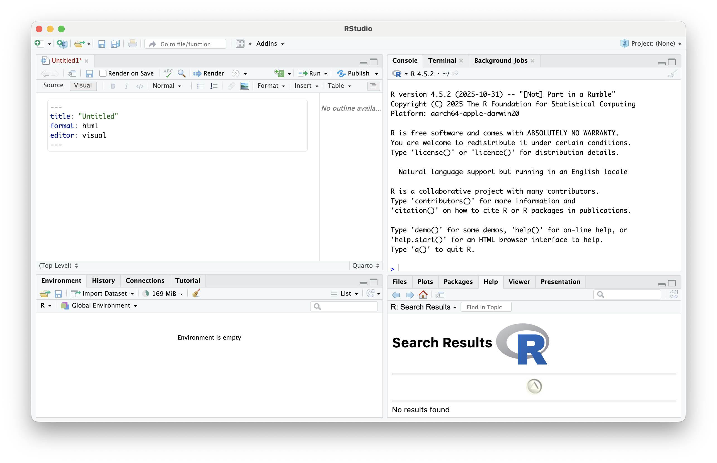Click the insert code chunk icon
717x463 pixels.
(280, 73)
